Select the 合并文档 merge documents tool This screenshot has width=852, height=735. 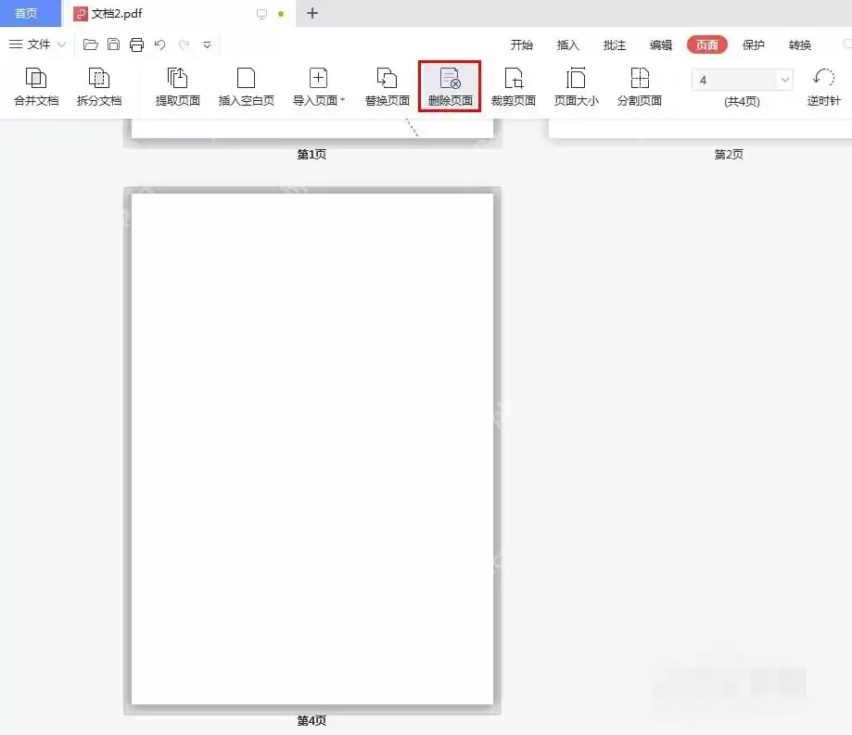tap(35, 85)
